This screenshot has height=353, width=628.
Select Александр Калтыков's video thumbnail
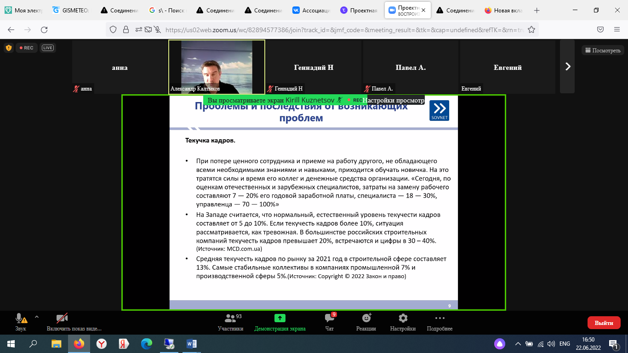(x=217, y=67)
